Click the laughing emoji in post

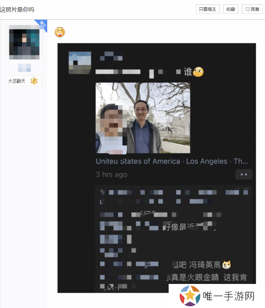point(60,32)
